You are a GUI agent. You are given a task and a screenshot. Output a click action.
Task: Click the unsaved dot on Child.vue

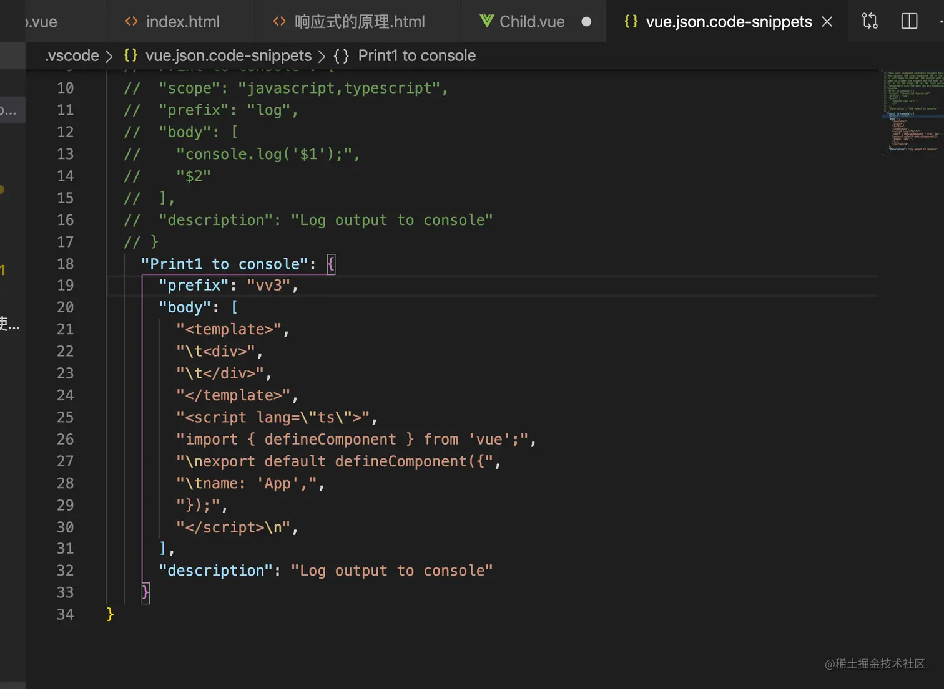point(586,22)
